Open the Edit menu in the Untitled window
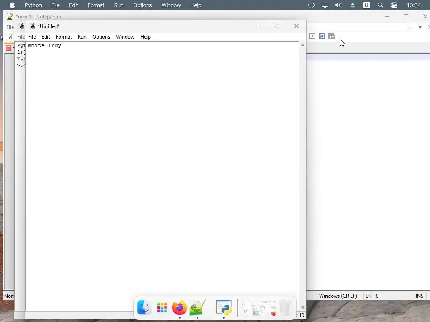Image resolution: width=430 pixels, height=322 pixels. (x=45, y=37)
